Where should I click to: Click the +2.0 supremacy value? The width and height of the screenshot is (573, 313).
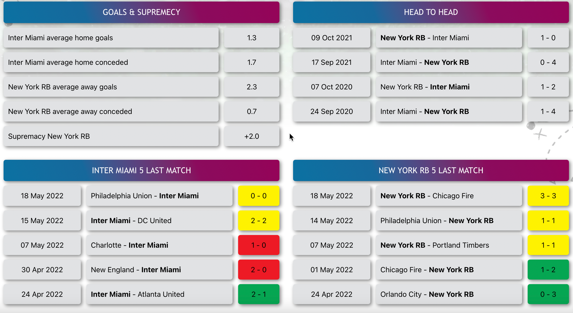point(252,136)
